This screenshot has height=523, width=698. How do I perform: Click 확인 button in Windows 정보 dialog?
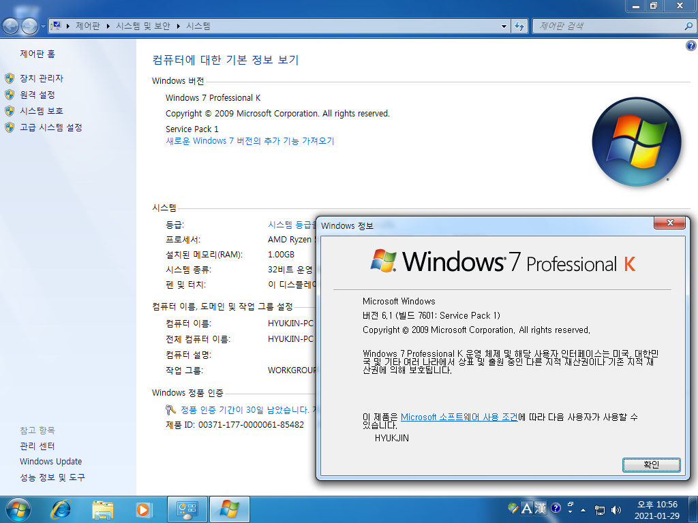pos(651,464)
